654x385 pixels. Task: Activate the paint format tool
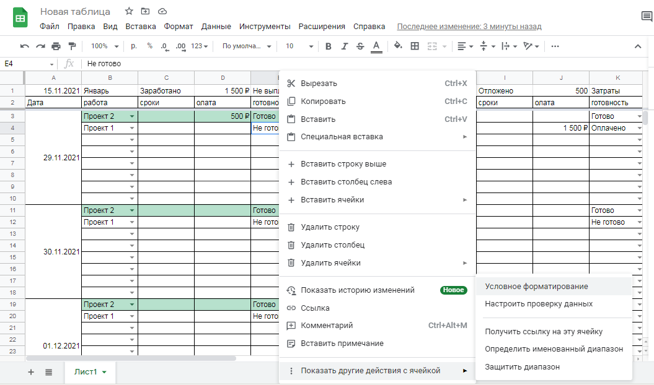click(72, 46)
